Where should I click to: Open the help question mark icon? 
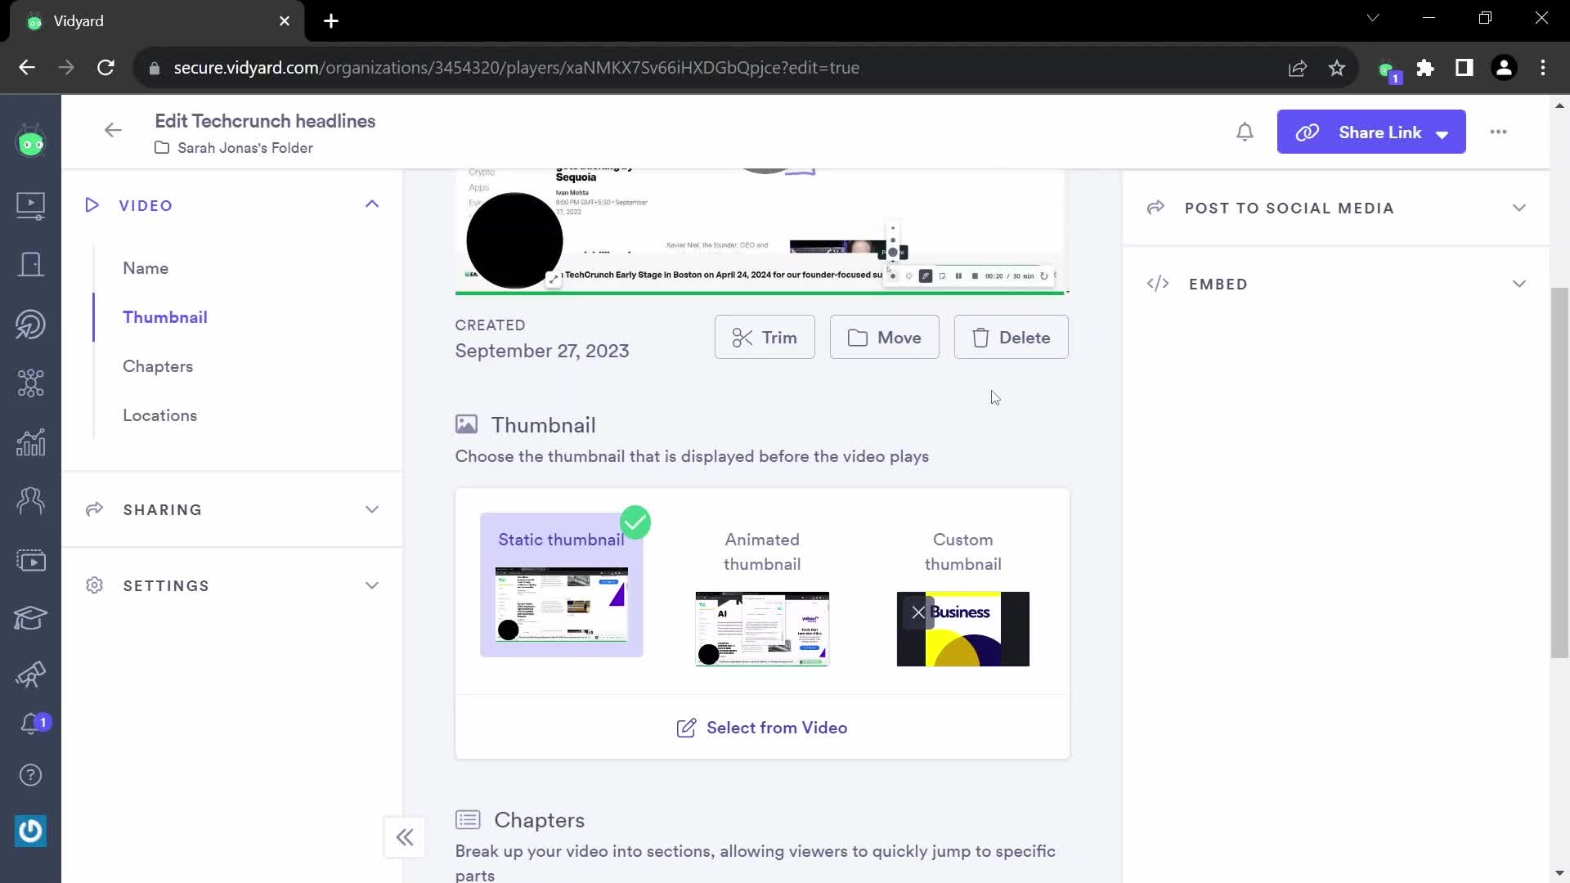tap(30, 775)
